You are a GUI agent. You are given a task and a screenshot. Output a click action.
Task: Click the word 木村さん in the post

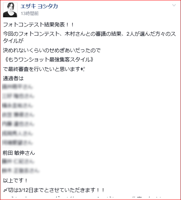coord(75,34)
